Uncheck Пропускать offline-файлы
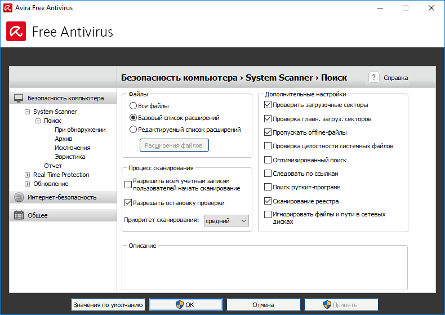The width and height of the screenshot is (445, 315). (x=268, y=132)
